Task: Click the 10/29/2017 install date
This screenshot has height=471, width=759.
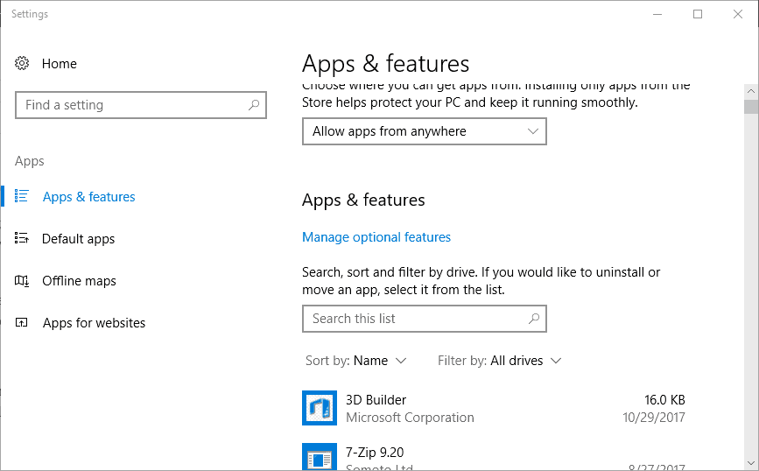Action: point(654,418)
